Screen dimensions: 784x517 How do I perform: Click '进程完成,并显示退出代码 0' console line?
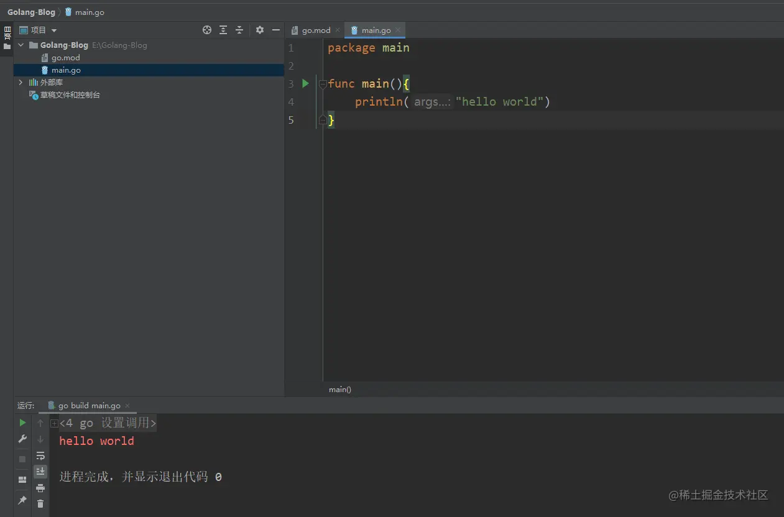coord(141,477)
